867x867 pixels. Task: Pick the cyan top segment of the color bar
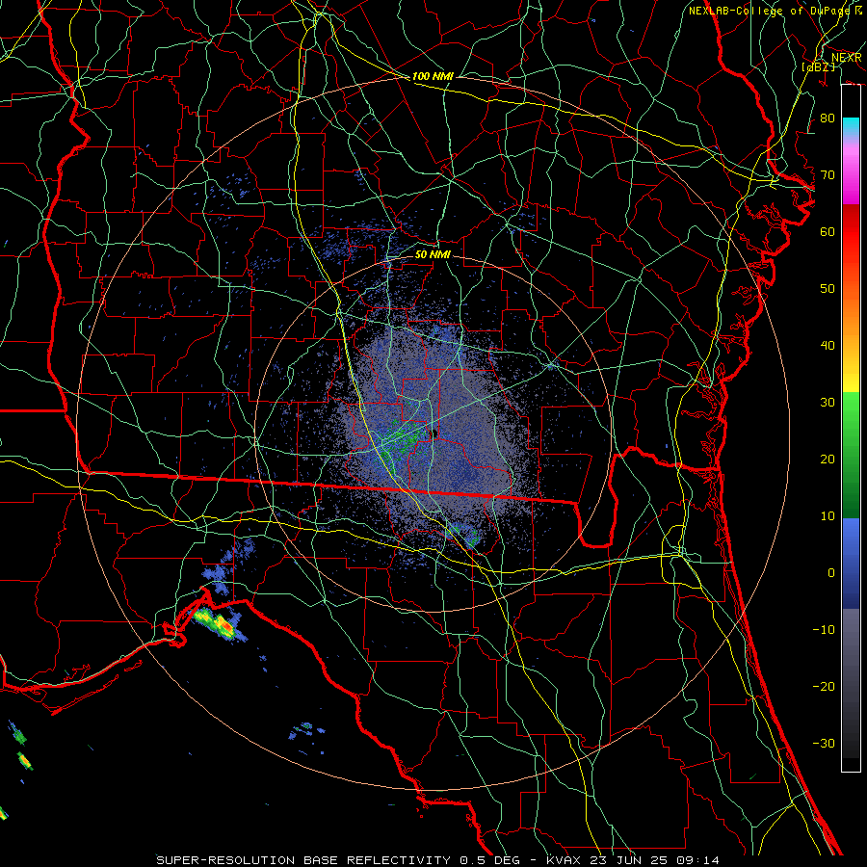click(851, 127)
